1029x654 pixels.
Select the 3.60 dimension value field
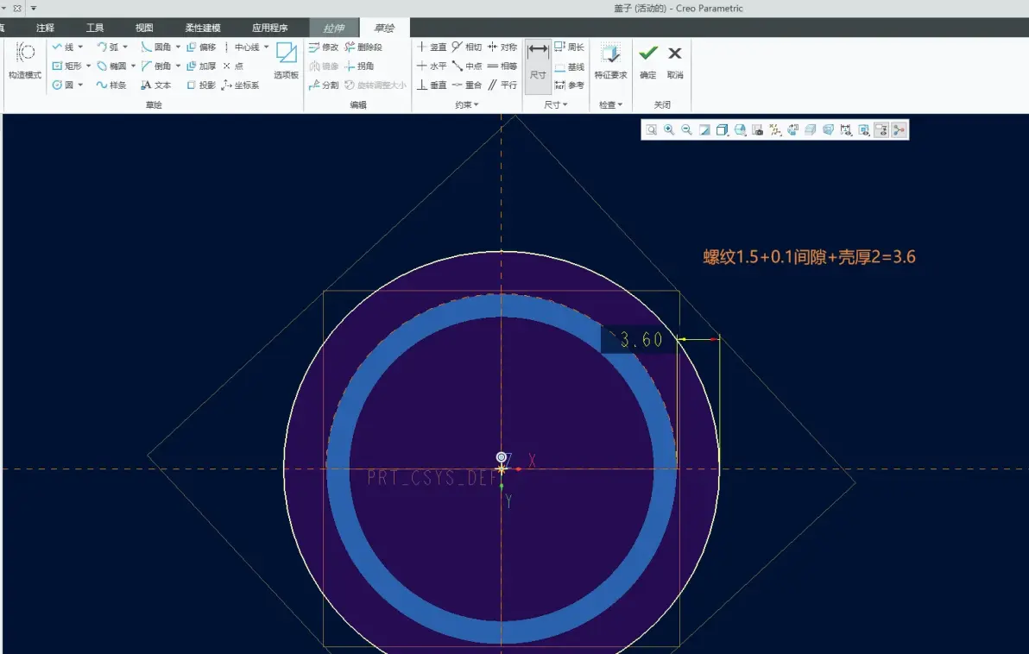(x=638, y=340)
